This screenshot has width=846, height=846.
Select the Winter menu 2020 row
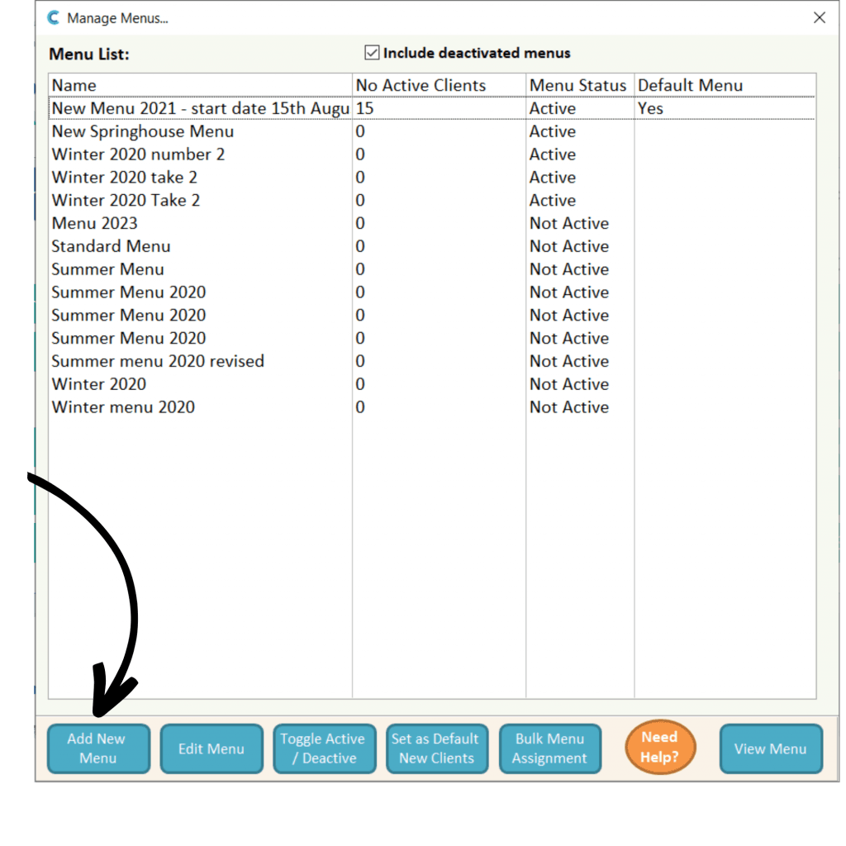(431, 407)
